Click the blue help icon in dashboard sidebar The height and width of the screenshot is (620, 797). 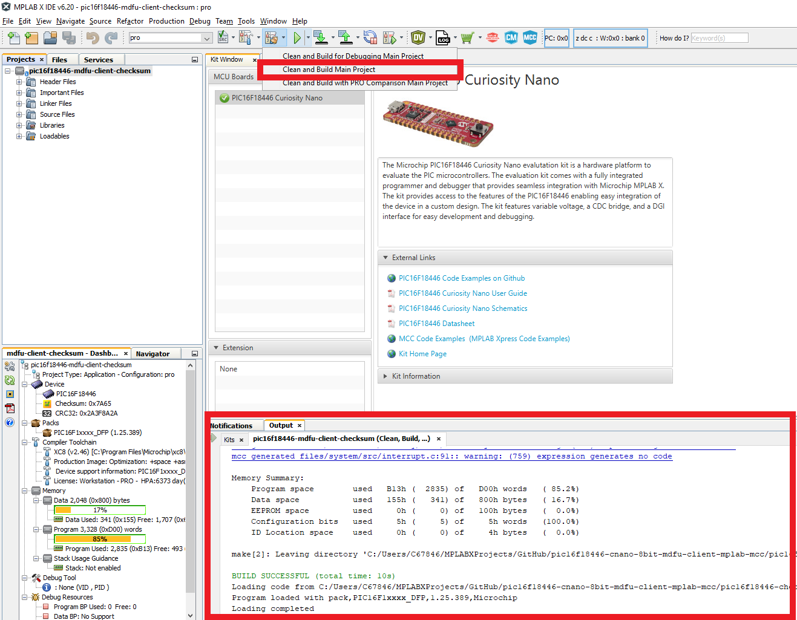click(x=10, y=422)
